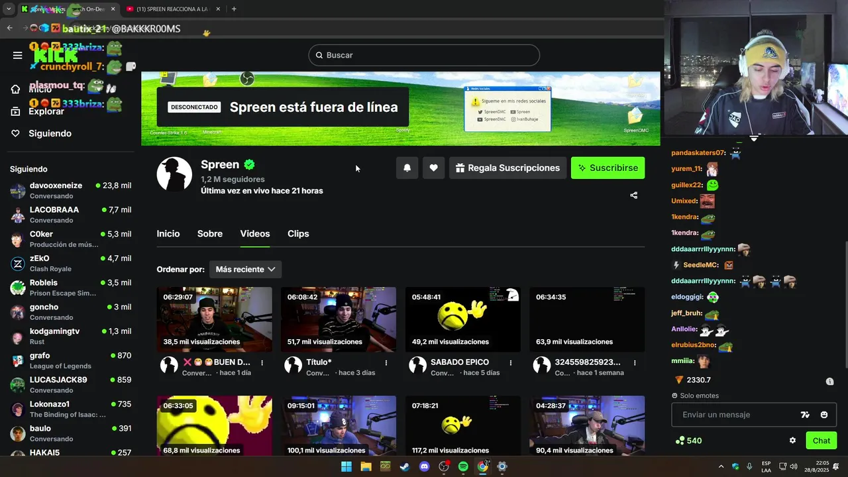Screen dimensions: 848x477
Task: Click the chat info icon
Action: 829,381
